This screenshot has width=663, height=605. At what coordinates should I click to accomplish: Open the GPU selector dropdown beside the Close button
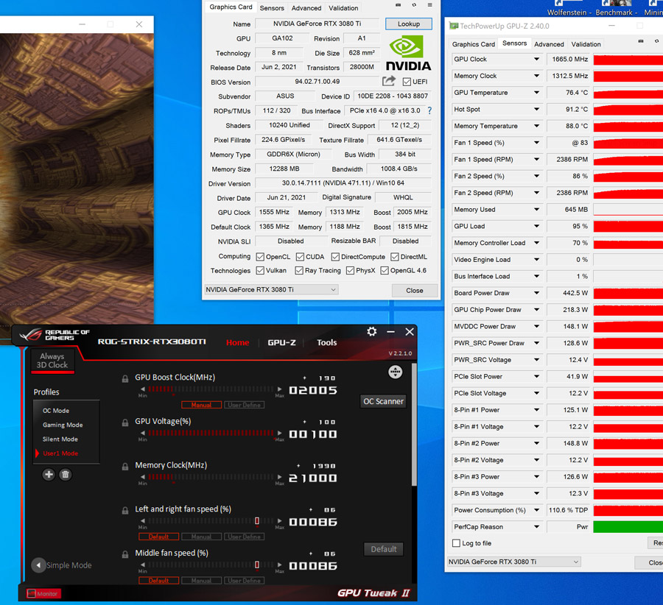[271, 289]
